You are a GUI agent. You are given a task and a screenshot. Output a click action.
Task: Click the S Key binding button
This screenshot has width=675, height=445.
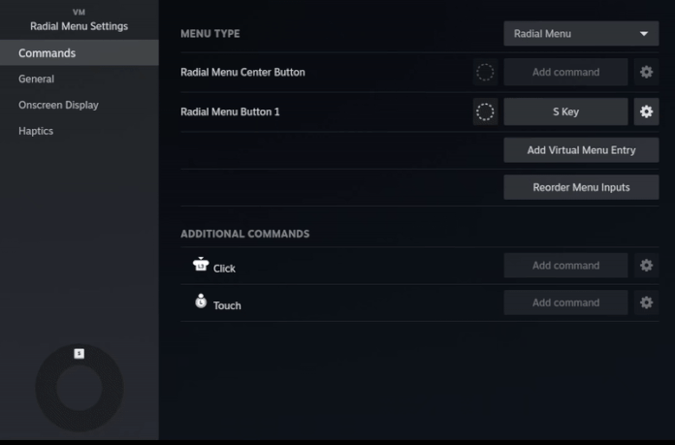click(565, 111)
